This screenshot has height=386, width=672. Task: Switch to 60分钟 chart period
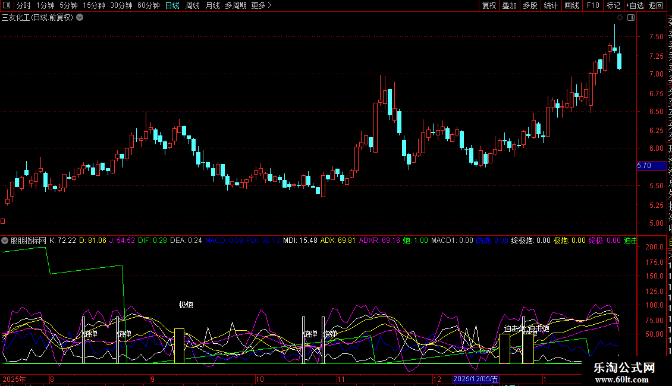point(148,5)
